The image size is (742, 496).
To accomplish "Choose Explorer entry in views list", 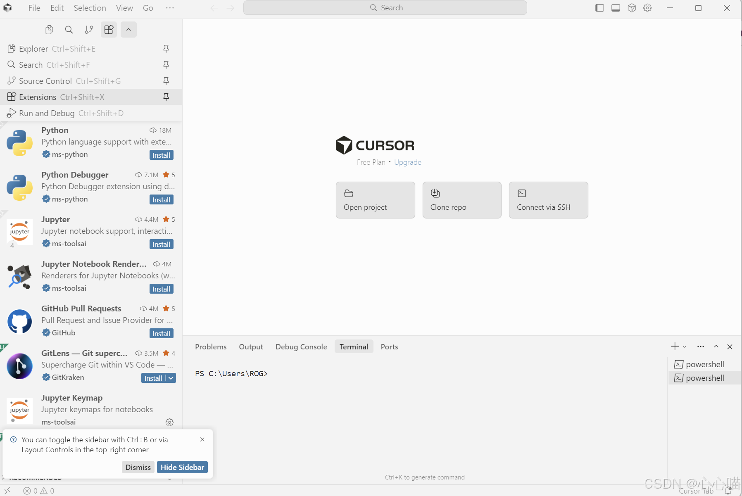I will tap(91, 49).
